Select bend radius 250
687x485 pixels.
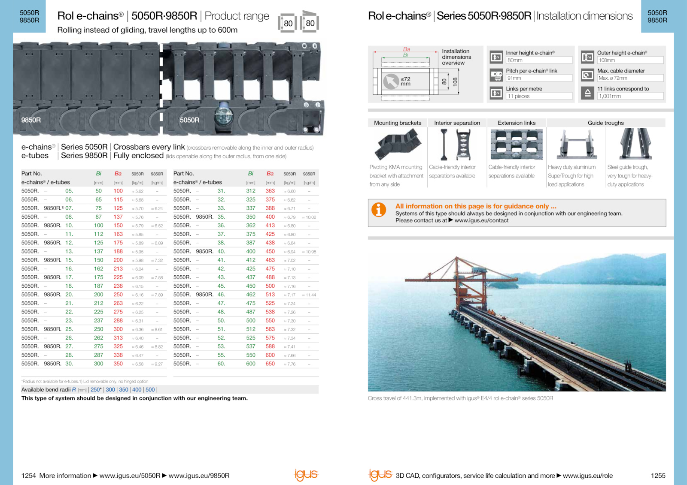[95, 390]
